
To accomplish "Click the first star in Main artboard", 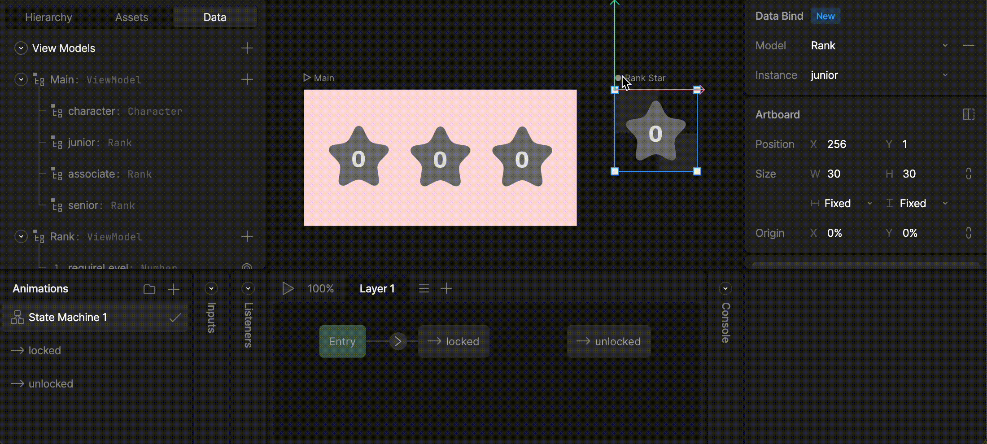I will (x=358, y=157).
